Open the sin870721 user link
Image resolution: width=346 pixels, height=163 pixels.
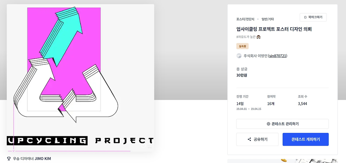pos(278,56)
